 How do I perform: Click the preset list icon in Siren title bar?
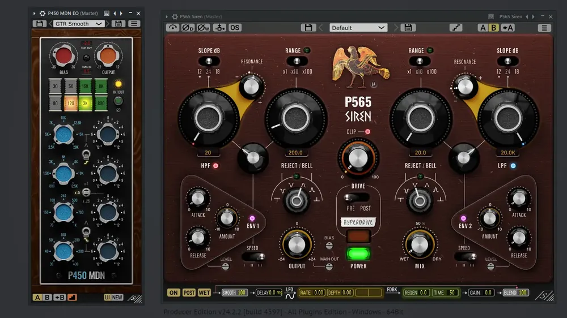[x=490, y=16]
